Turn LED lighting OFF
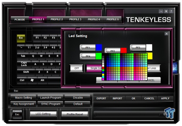The height and width of the screenshot is (126, 182). coord(77,68)
